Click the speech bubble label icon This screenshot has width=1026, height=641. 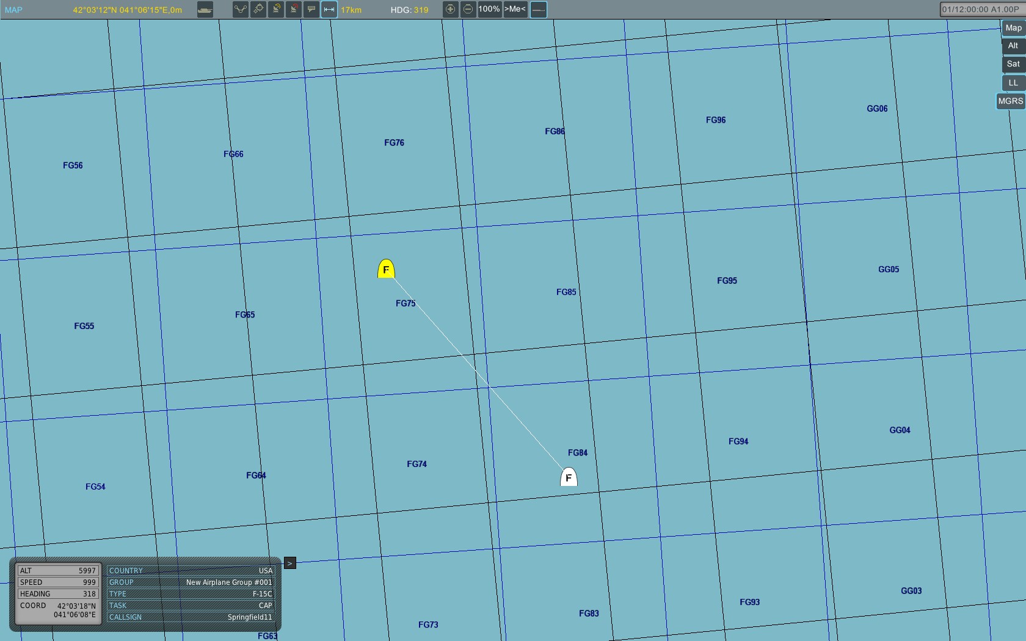(x=311, y=10)
